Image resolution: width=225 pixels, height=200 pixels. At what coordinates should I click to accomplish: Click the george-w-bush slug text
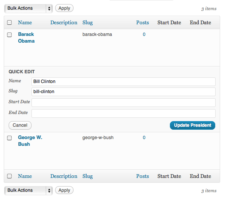point(98,138)
